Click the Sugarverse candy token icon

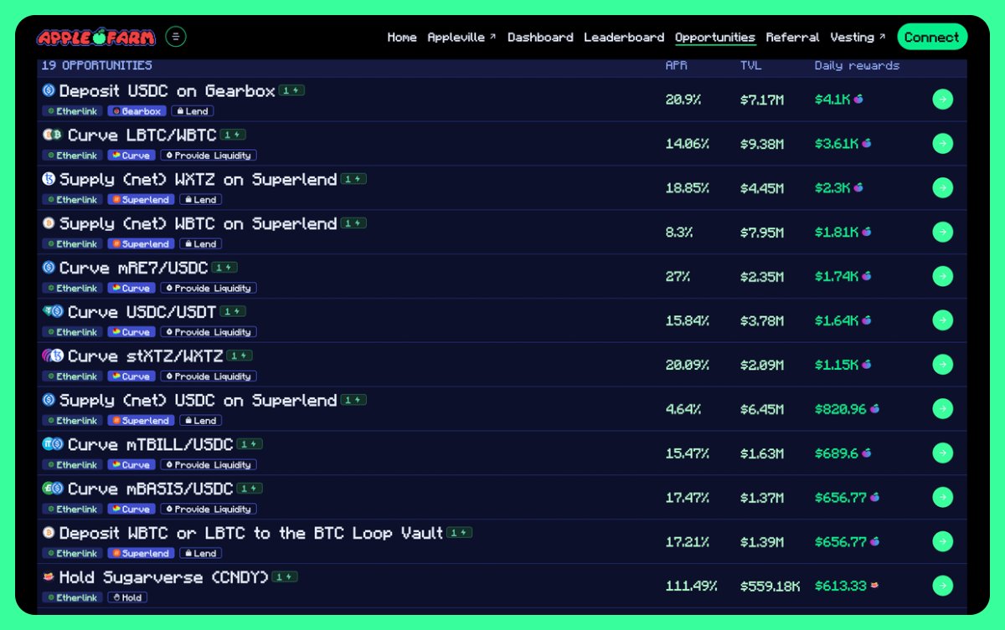pyautogui.click(x=49, y=577)
